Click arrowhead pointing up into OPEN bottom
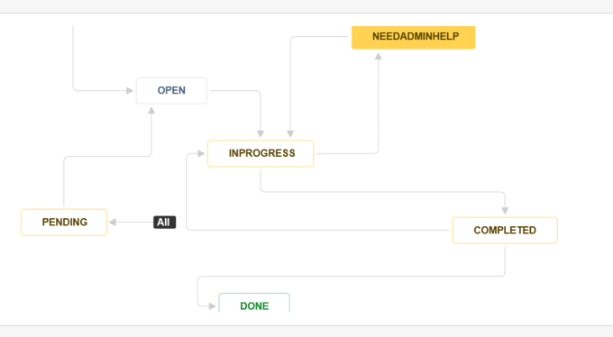Viewport: 613px width, 337px height. point(151,111)
